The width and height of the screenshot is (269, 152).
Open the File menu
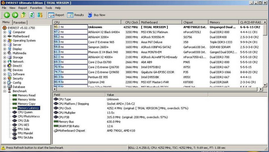click(x=4, y=8)
